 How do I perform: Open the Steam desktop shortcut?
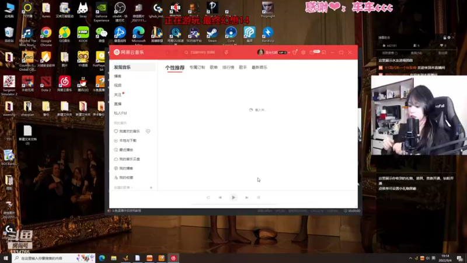point(212,34)
